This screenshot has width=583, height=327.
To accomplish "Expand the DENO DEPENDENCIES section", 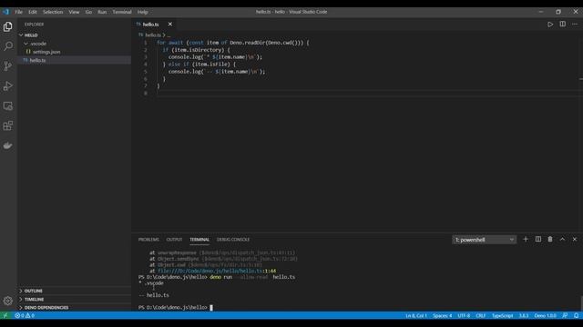I will (x=75, y=307).
